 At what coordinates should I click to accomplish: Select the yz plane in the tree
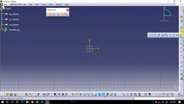click(14, 19)
